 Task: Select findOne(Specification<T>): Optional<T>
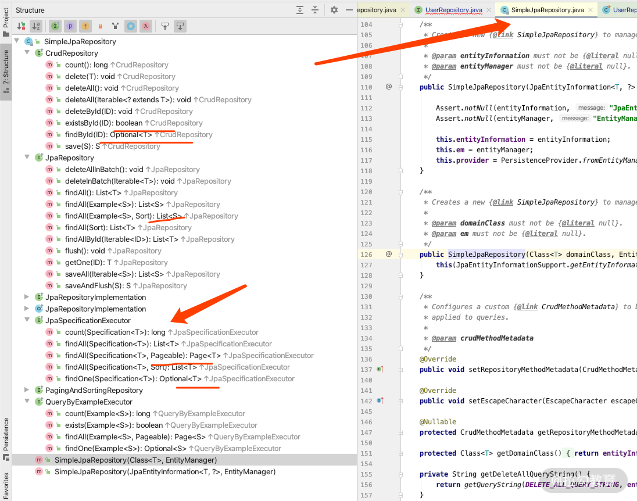coord(184,379)
